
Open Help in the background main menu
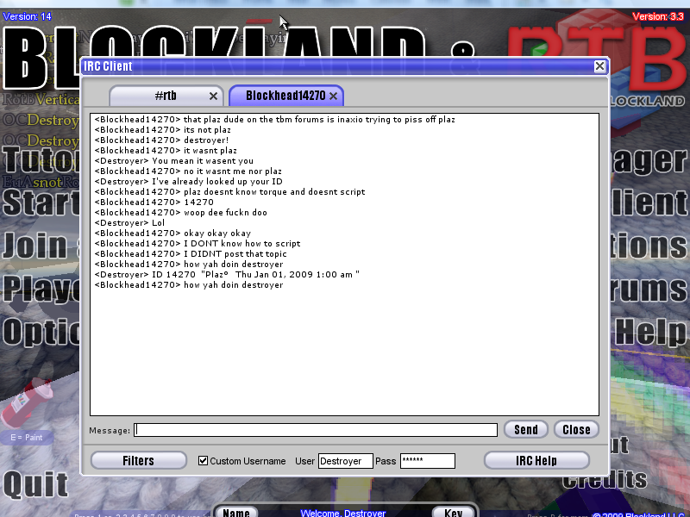coord(650,332)
